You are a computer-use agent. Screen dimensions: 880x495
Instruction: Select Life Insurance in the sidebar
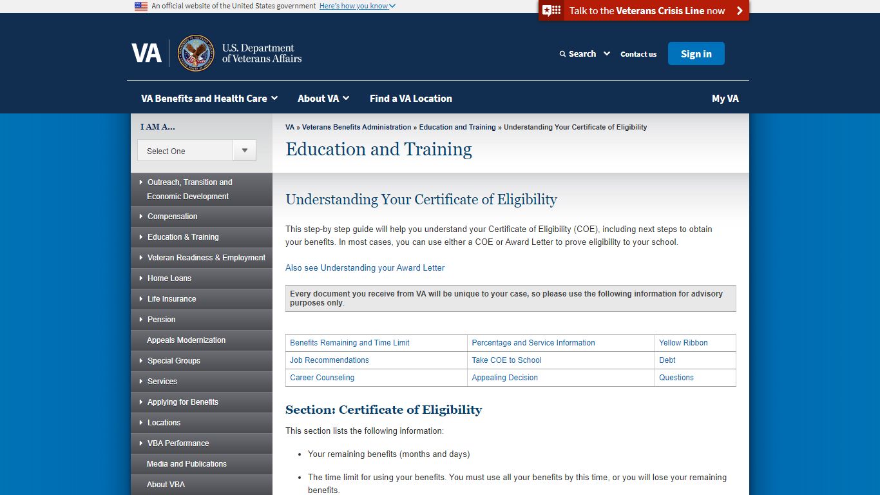(201, 299)
